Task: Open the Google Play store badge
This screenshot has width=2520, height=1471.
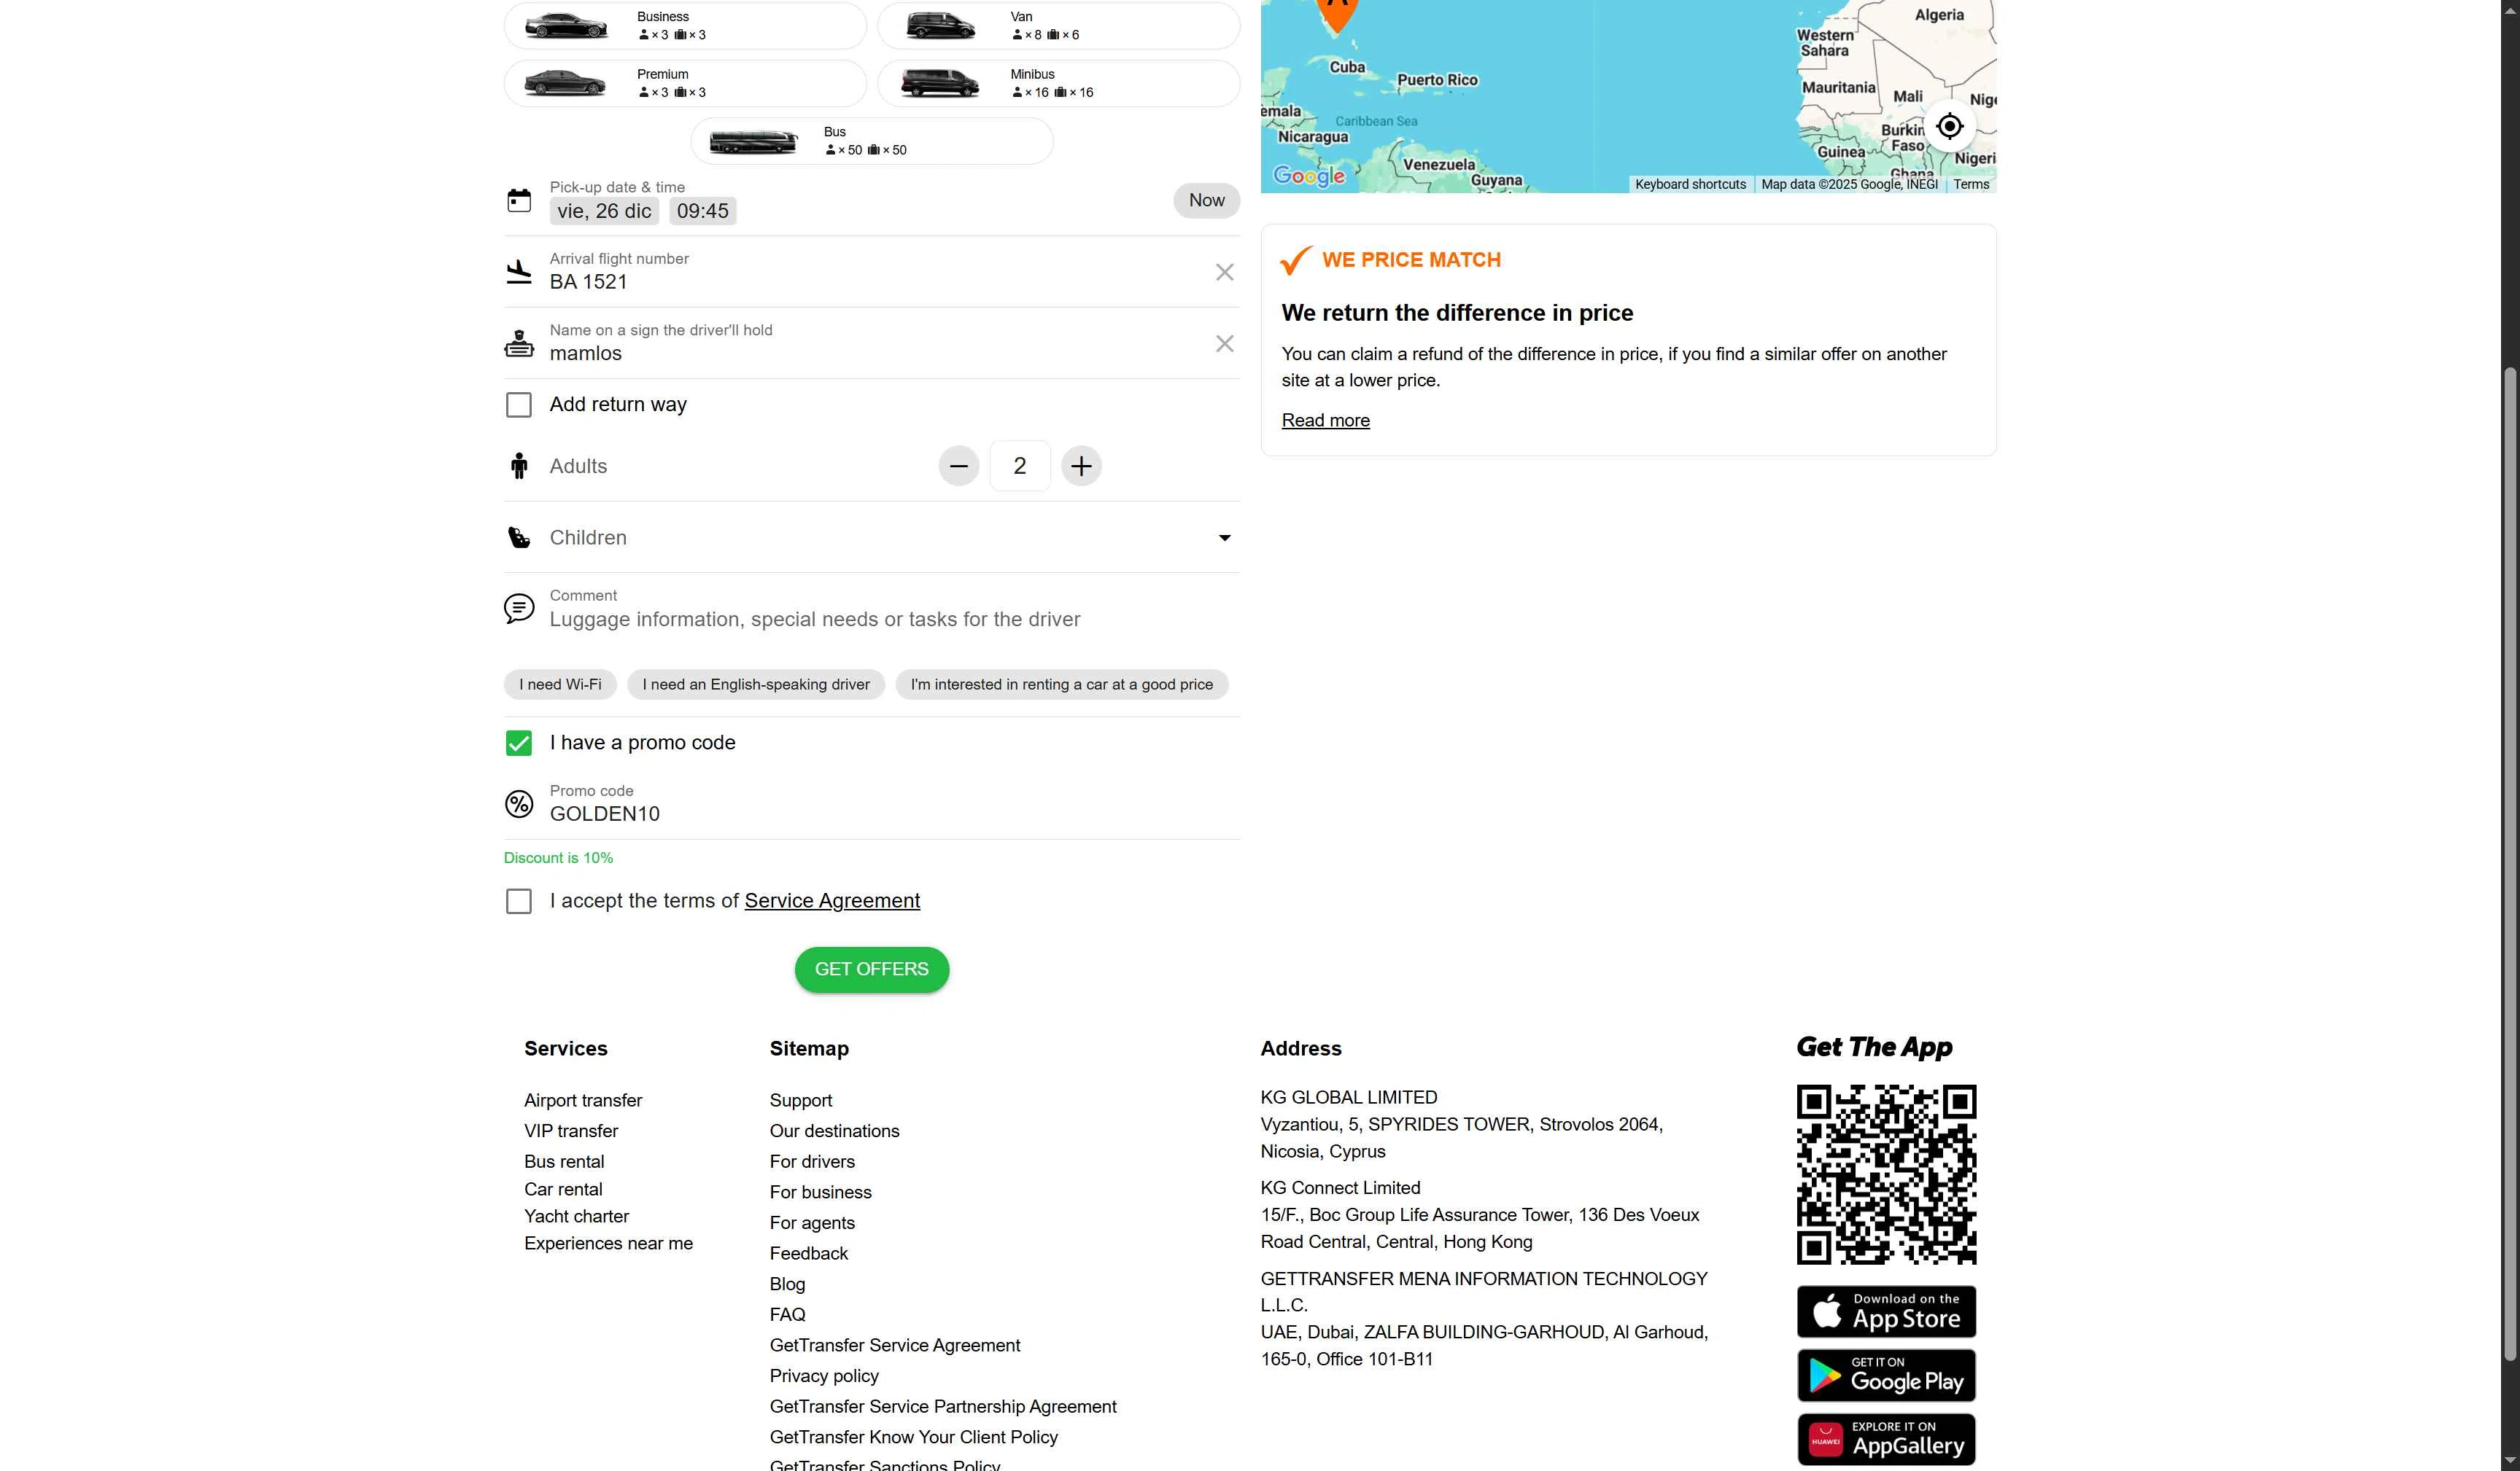Action: point(1885,1375)
